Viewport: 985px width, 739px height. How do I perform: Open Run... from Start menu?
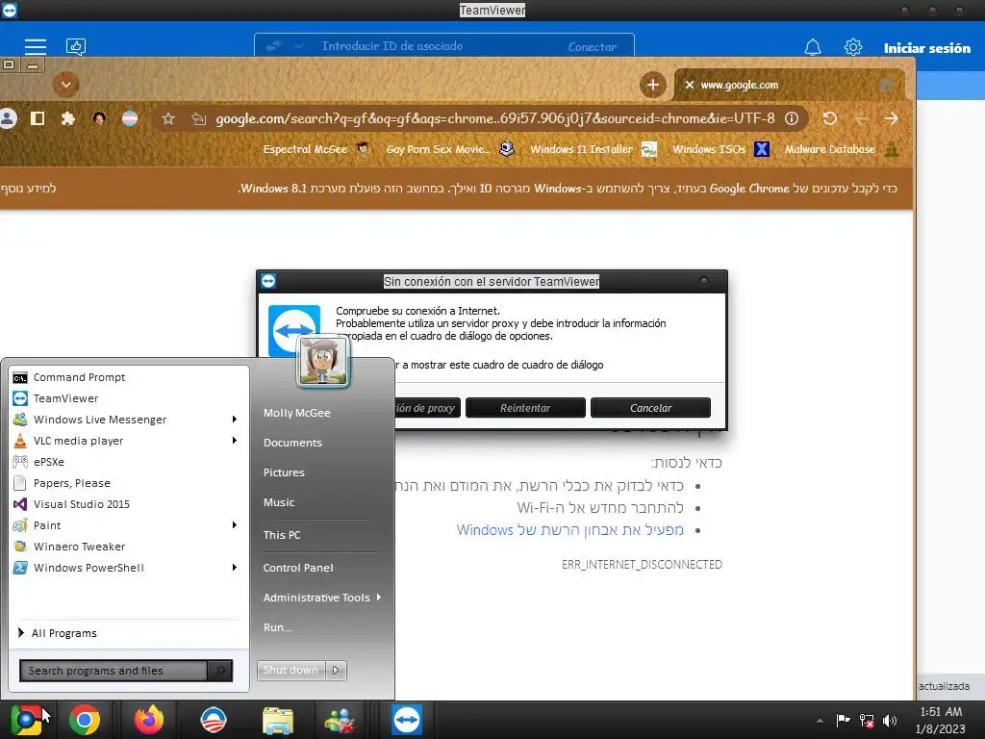point(278,627)
